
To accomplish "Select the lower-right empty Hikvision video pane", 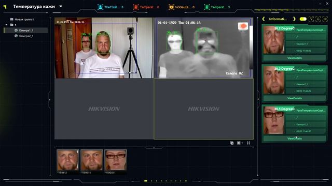I will click(203, 109).
